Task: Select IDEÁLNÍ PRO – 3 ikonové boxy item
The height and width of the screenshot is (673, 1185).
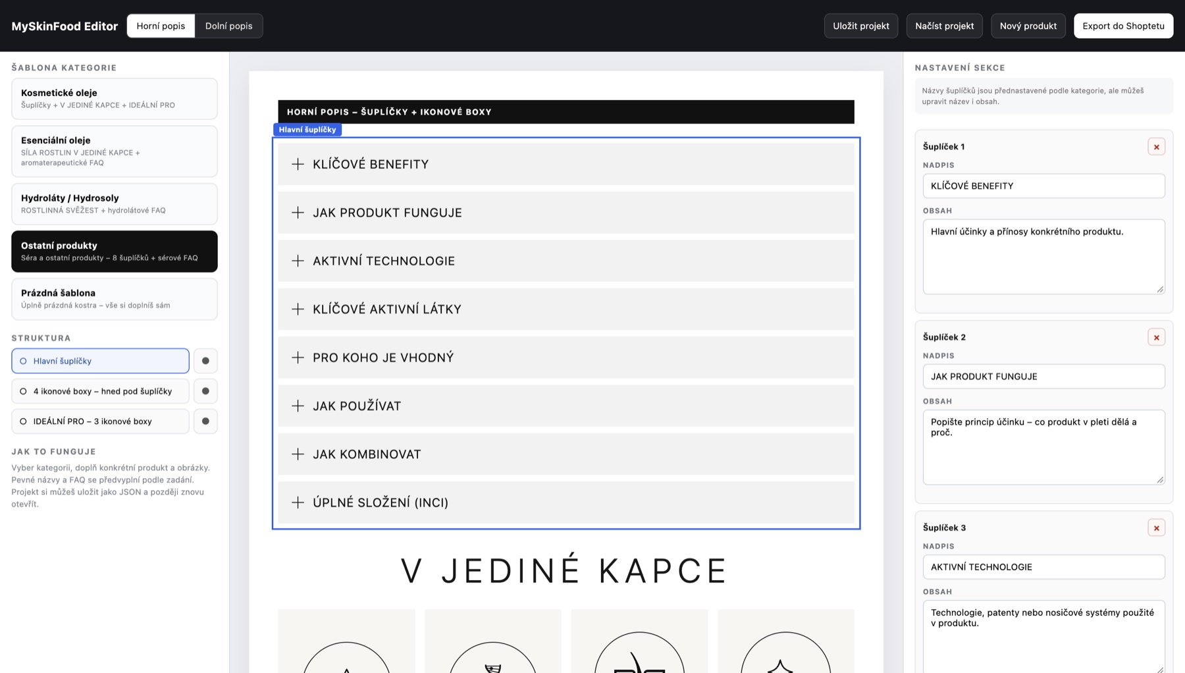Action: point(100,421)
